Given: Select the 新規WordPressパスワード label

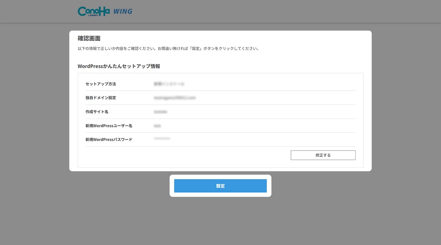Looking at the screenshot, I should pyautogui.click(x=109, y=140).
